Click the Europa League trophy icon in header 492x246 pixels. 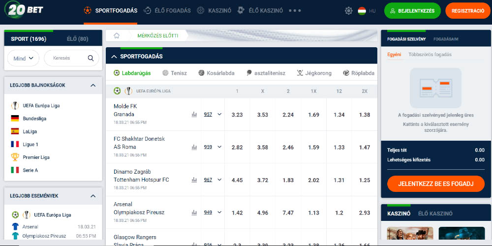tap(128, 91)
